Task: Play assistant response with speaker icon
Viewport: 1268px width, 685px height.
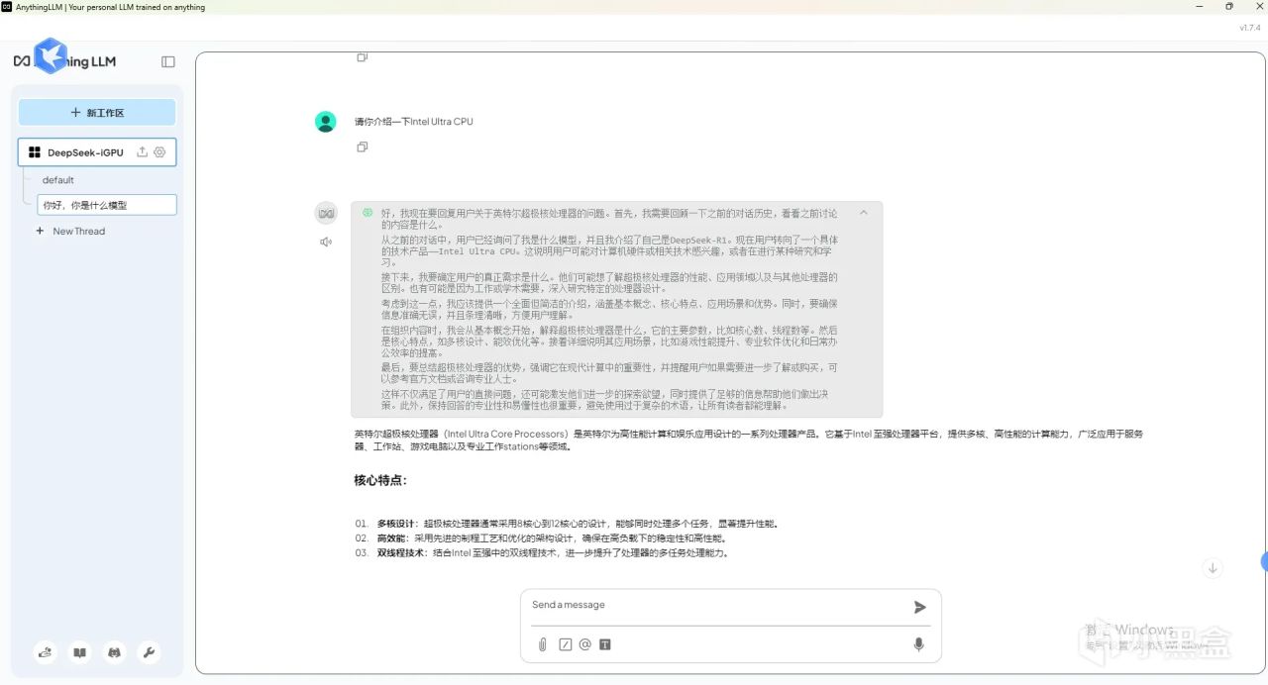Action: coord(326,242)
